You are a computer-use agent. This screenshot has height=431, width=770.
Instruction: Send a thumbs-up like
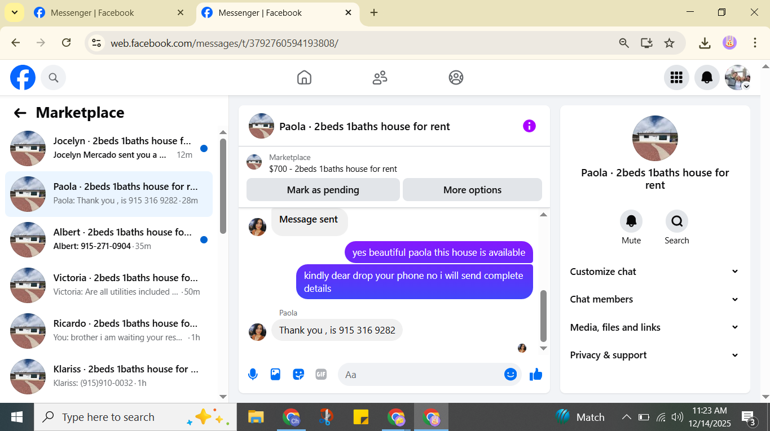pos(536,374)
